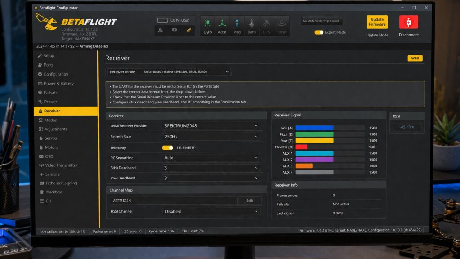The height and width of the screenshot is (259, 460).
Task: Open the RC Smoothing dropdown
Action: coord(211,158)
